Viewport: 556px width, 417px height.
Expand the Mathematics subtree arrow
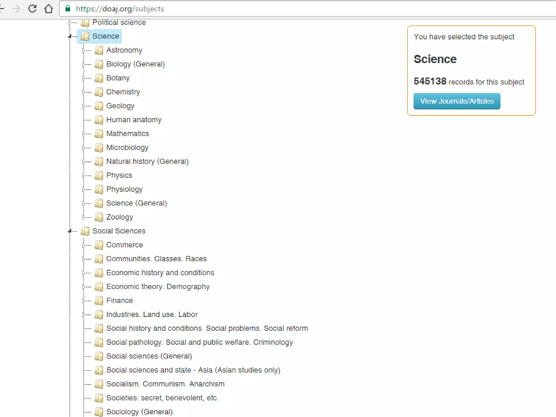click(83, 134)
